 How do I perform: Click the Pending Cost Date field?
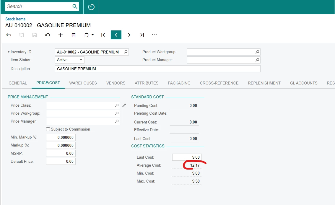184,113
